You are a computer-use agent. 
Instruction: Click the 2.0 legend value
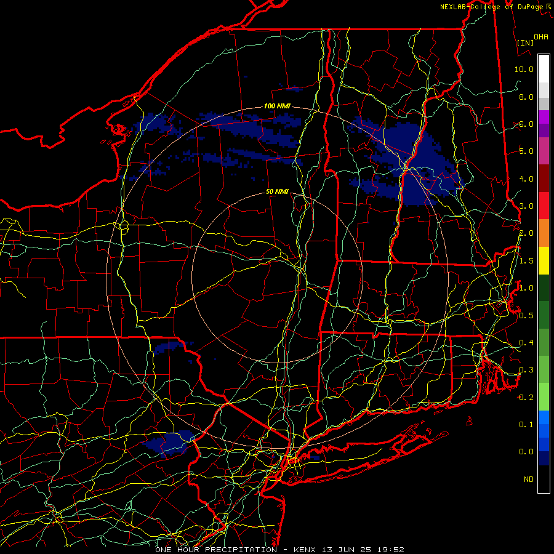click(526, 233)
